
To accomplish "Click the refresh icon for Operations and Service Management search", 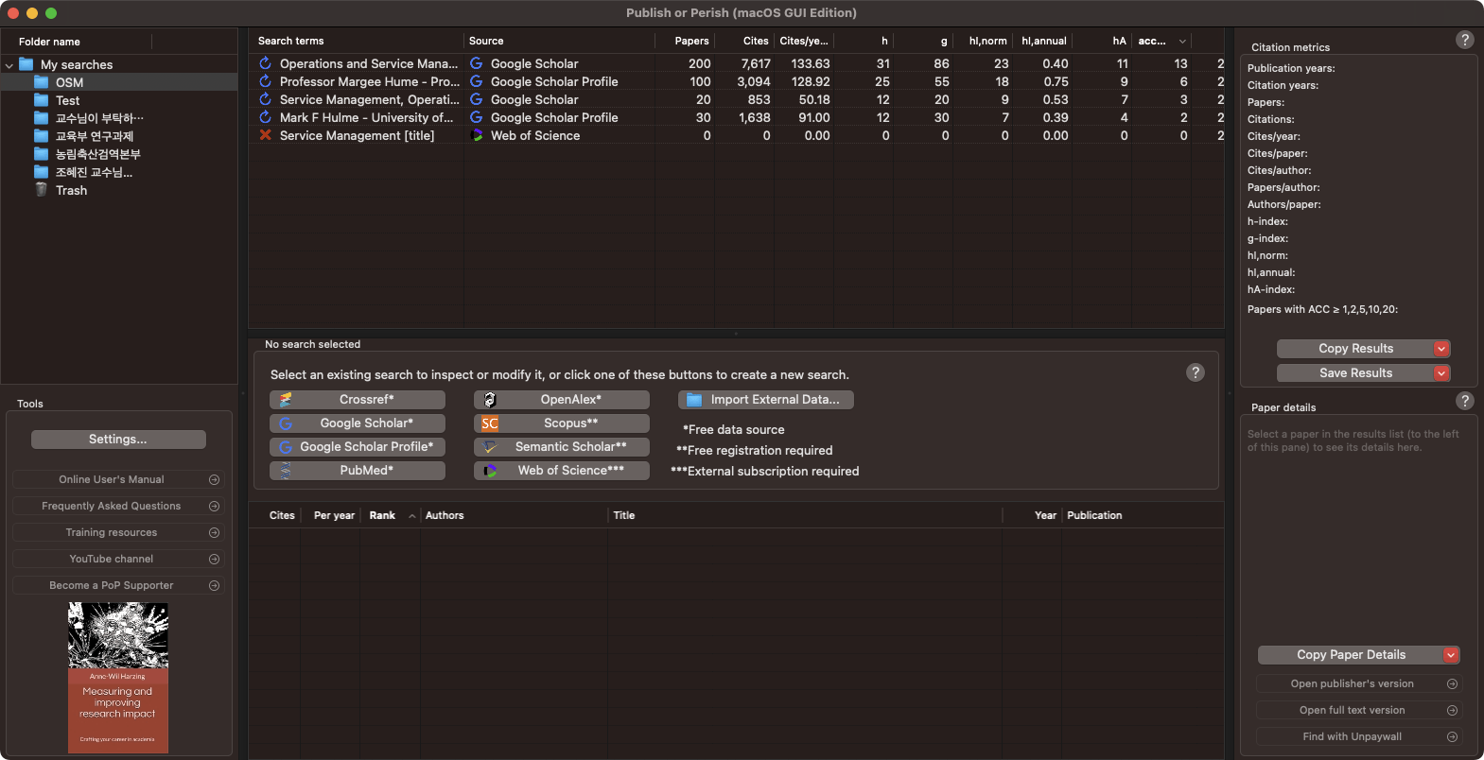I will coord(266,63).
